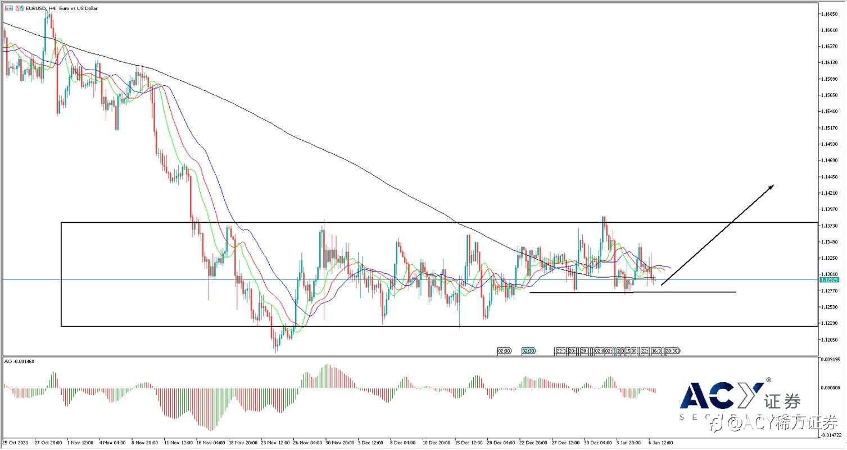Click the 1.12050 price scale label
The image size is (847, 450).
coord(831,339)
